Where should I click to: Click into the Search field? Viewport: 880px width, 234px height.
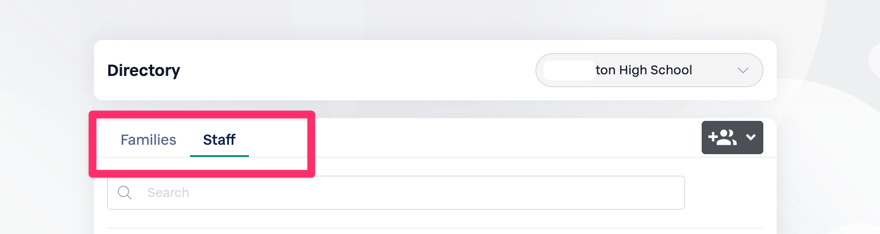396,193
